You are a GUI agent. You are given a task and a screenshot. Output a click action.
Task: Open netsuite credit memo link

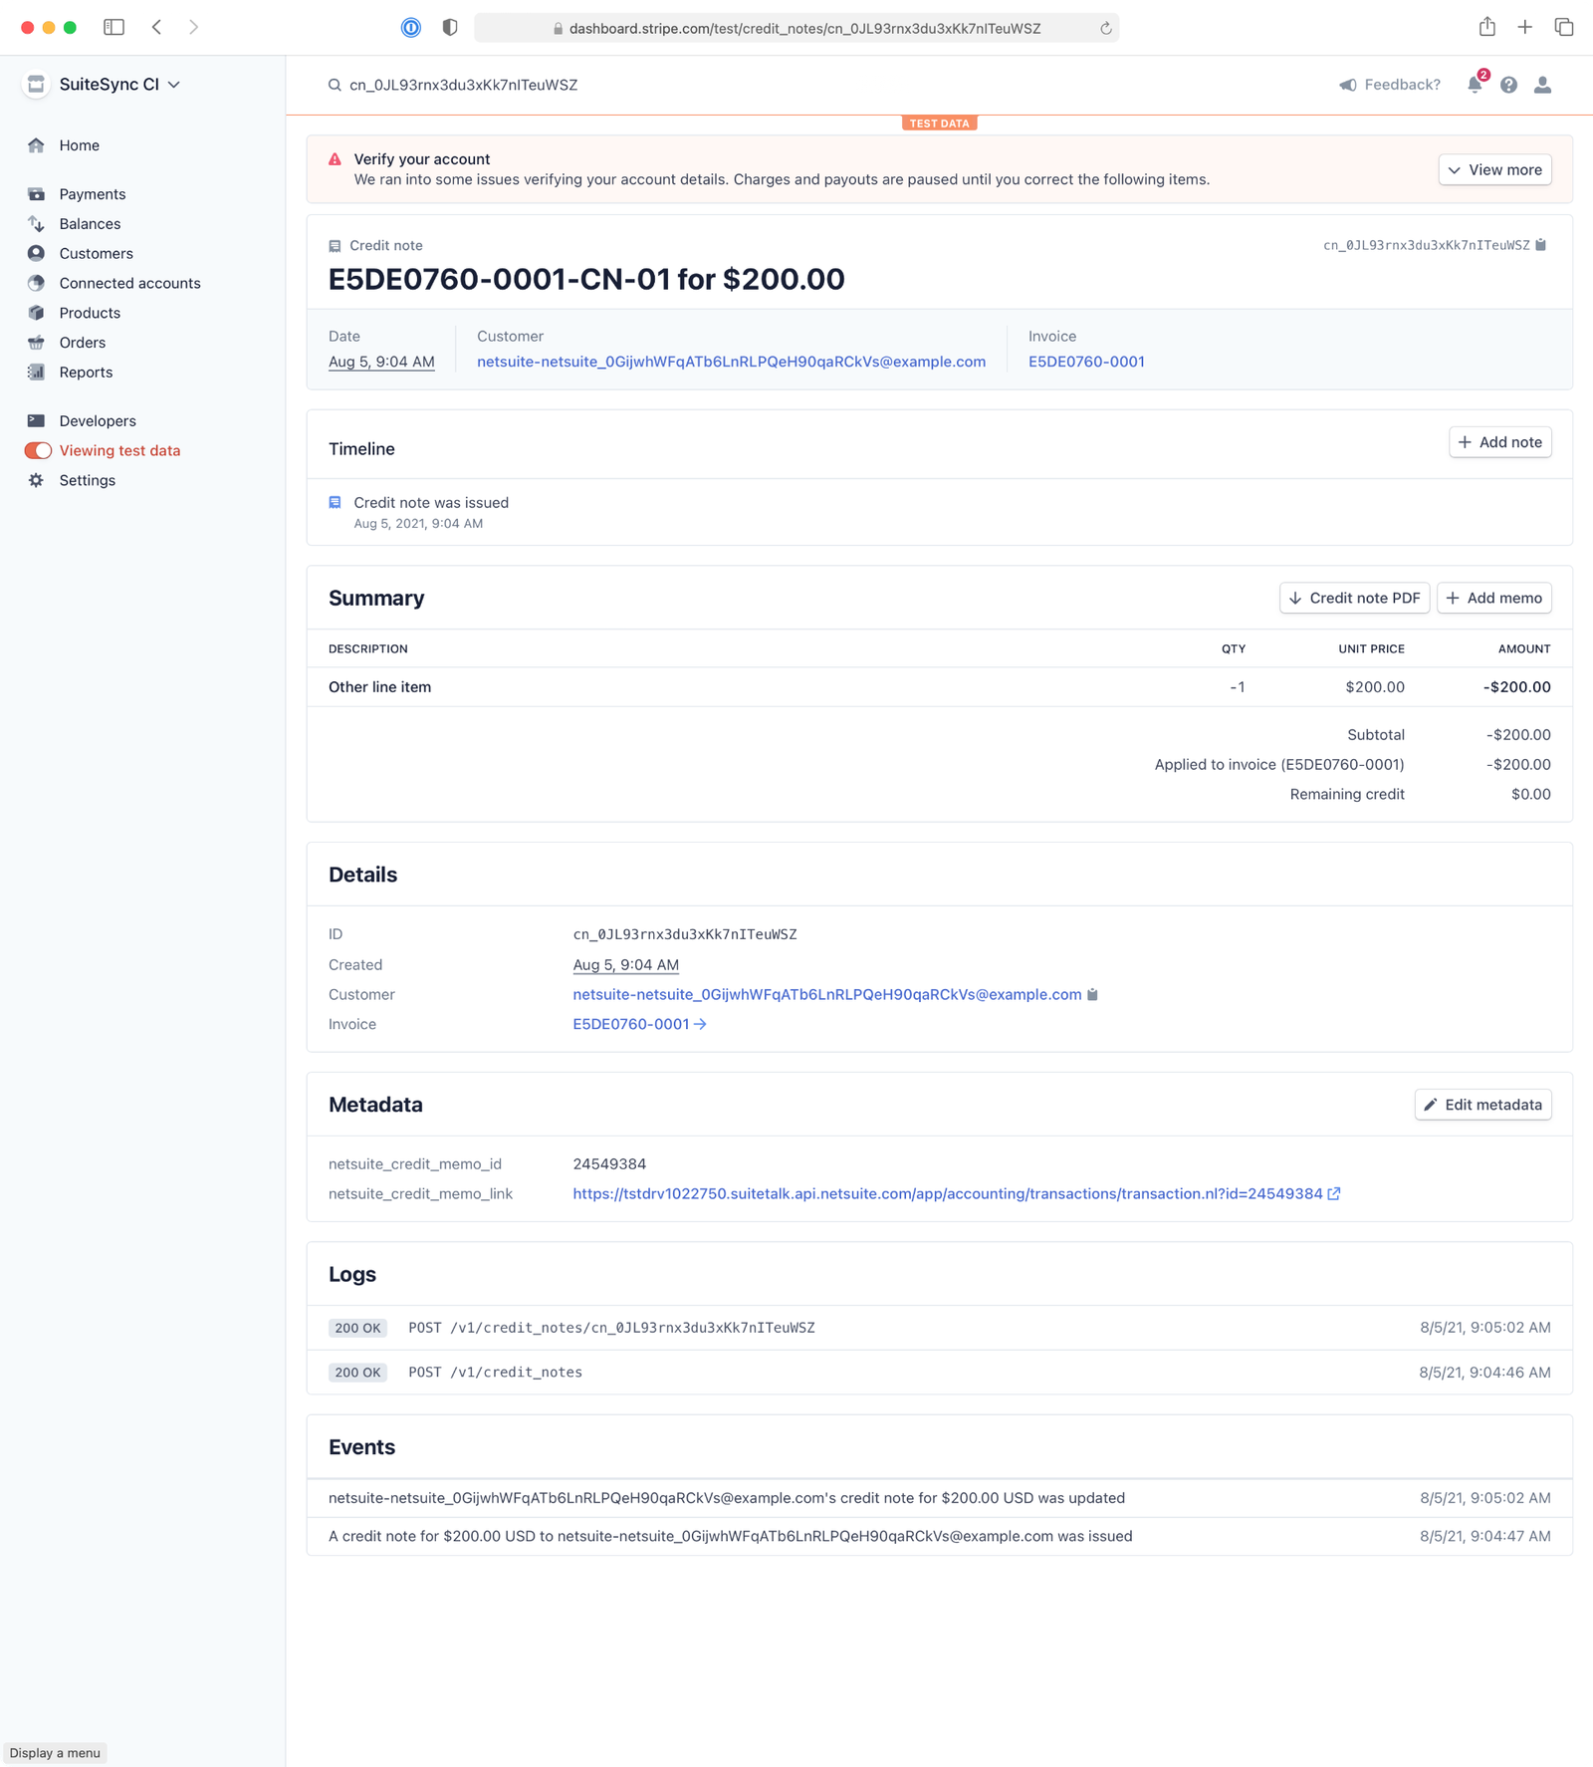[956, 1193]
